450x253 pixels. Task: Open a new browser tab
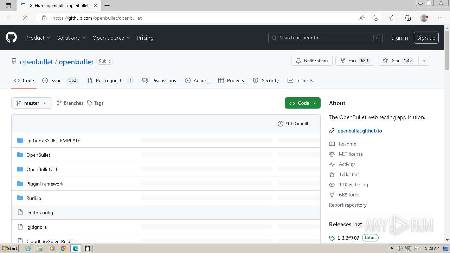[107, 5]
